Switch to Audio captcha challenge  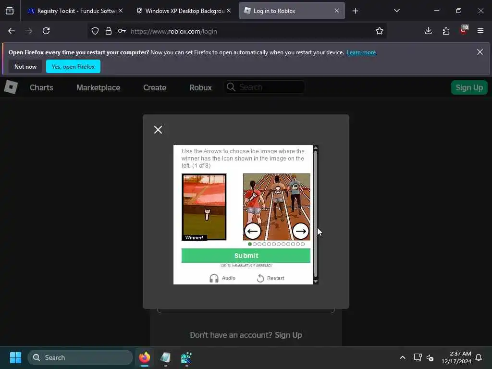click(222, 278)
